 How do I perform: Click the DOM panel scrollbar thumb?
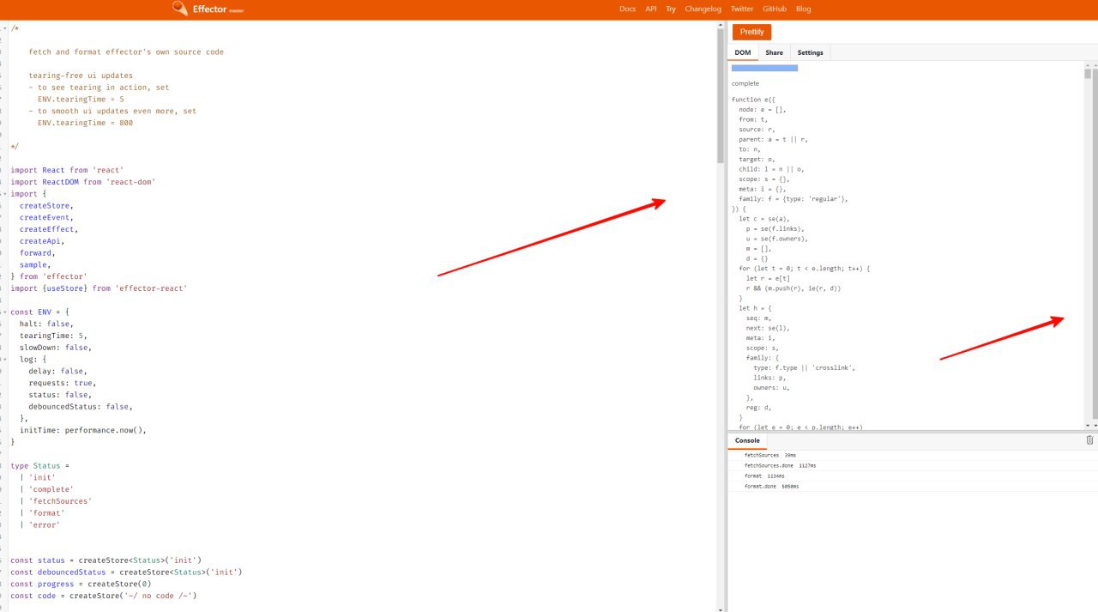1087,73
